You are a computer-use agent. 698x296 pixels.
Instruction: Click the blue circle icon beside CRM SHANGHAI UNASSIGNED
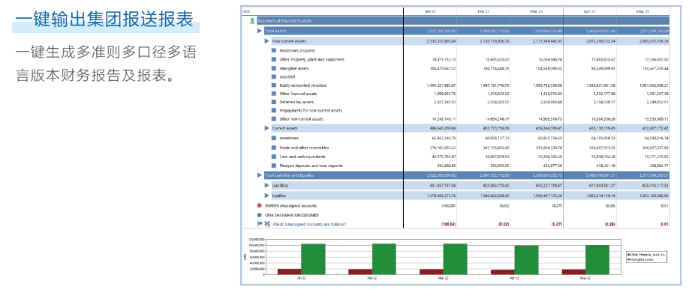click(x=260, y=215)
